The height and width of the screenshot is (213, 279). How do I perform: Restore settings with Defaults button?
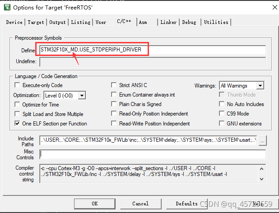click(x=186, y=204)
